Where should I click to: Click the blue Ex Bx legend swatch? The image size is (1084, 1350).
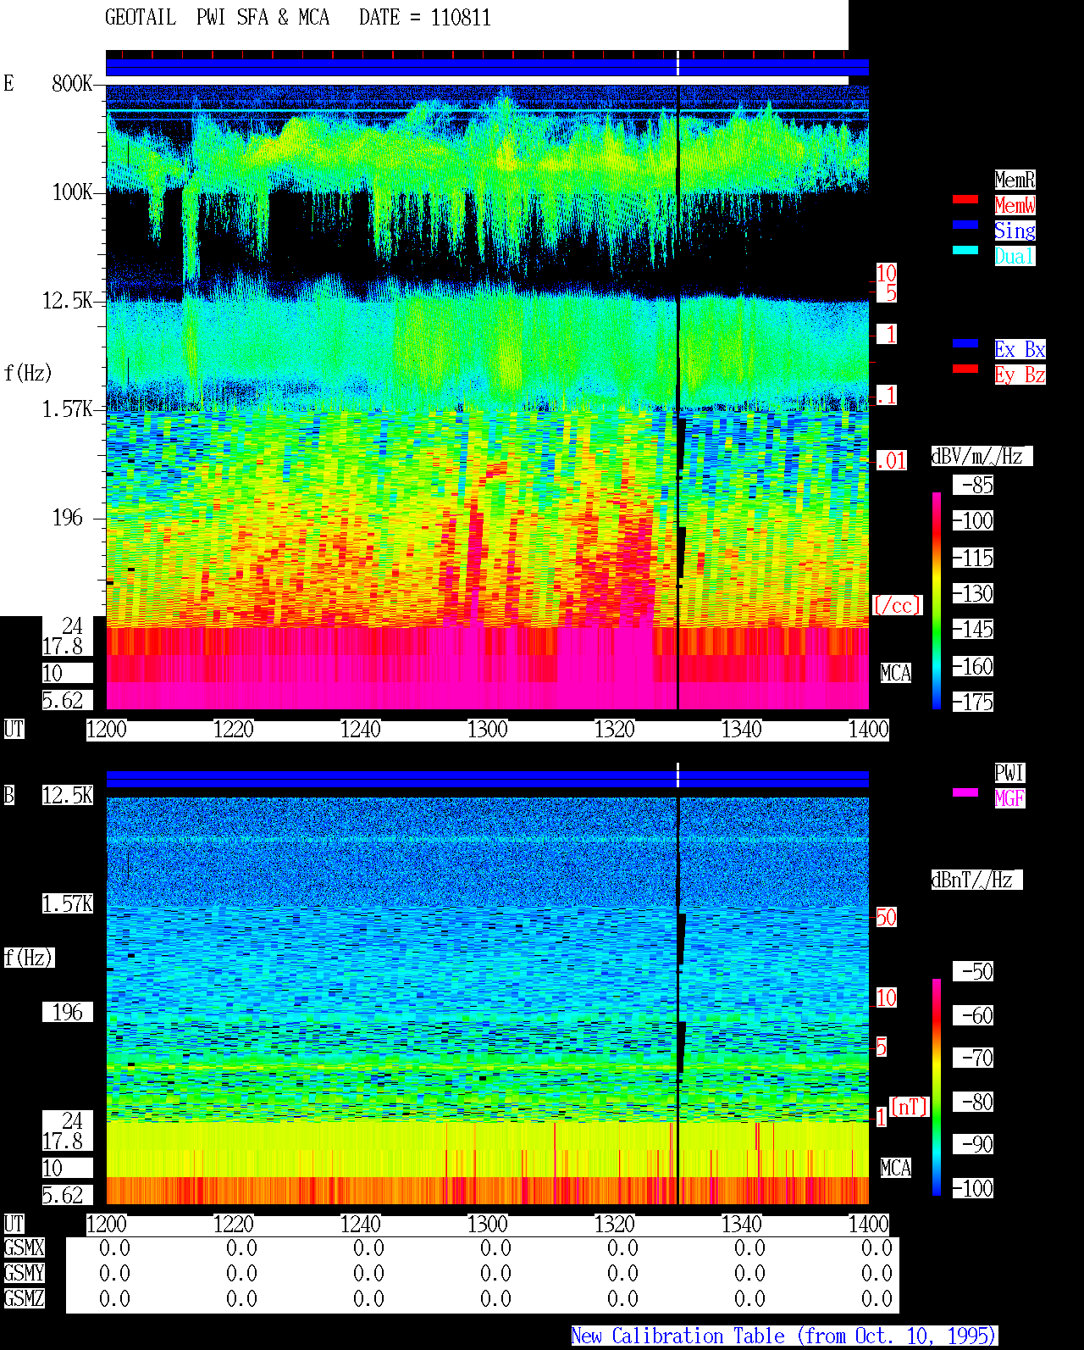click(965, 343)
